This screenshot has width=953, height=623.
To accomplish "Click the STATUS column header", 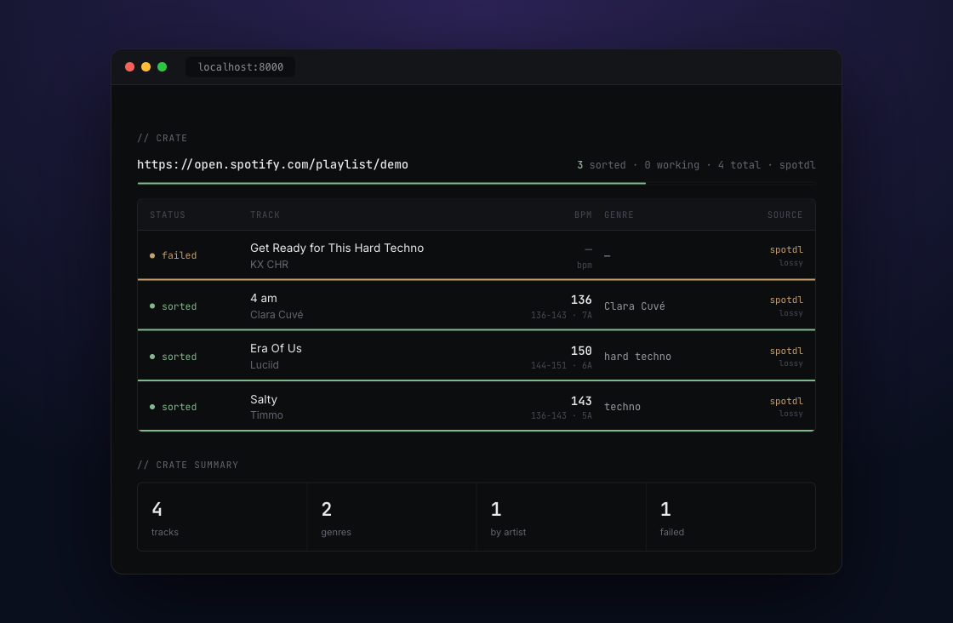I will coord(168,215).
